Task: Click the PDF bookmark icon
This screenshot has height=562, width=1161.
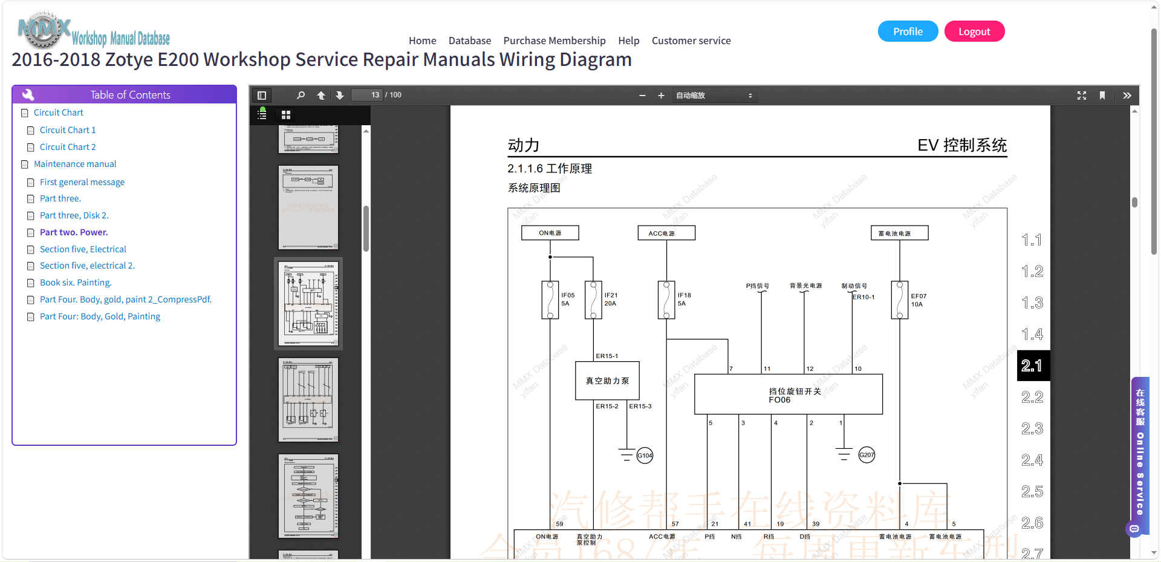Action: [1102, 96]
